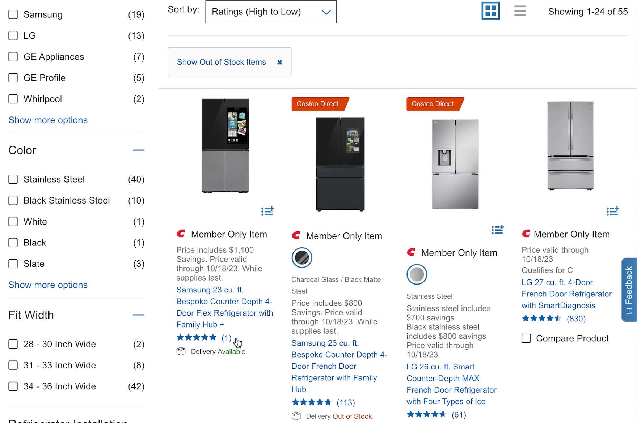Select the Charcoal Glass color swatch
Screen dimensions: 637x423
click(x=302, y=258)
